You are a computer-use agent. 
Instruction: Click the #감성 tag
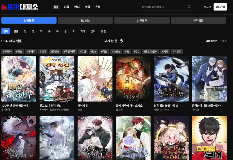tap(83, 52)
